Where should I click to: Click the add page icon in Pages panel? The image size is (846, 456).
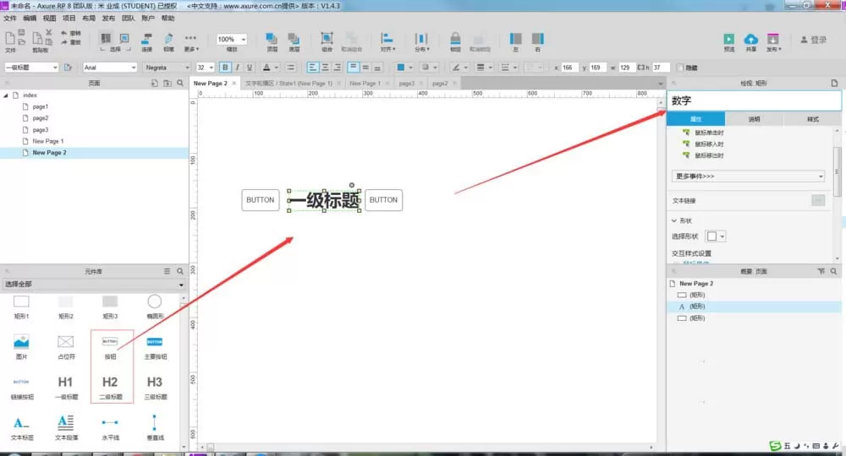pyautogui.click(x=155, y=83)
